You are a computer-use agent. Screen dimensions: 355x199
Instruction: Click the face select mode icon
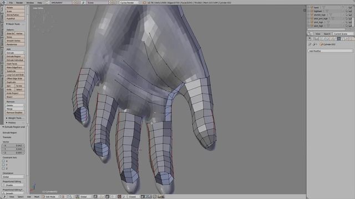[x=103, y=197]
